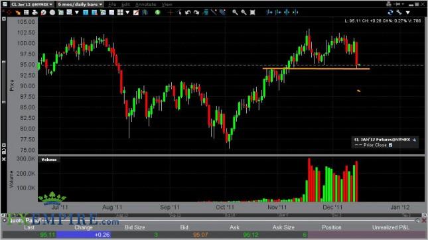This screenshot has height=240, width=428.
Task: Click the trash can delete icon
Action: (x=205, y=13)
